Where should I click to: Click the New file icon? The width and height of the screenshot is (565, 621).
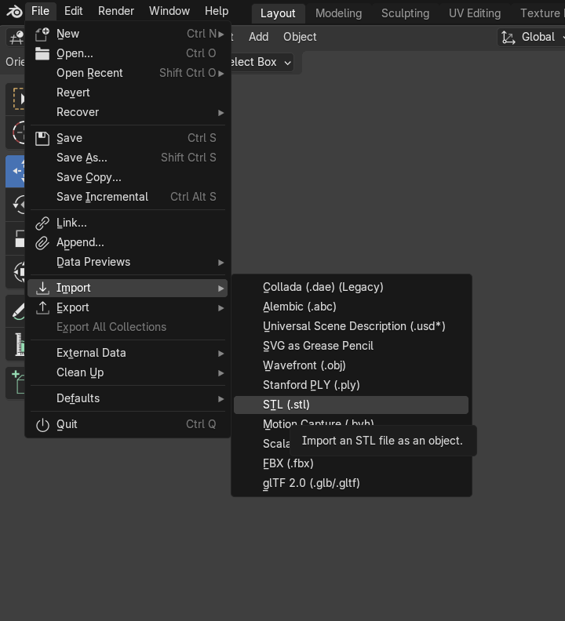pos(42,34)
